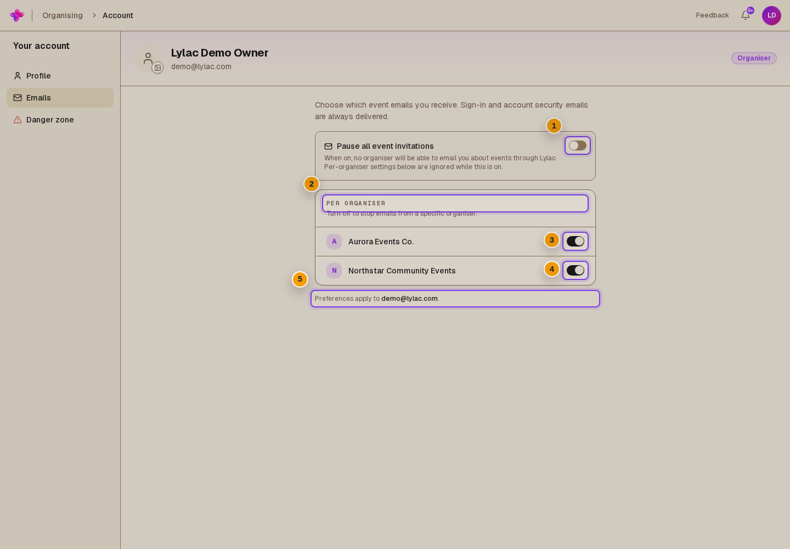Click the Lylac flower logo
Viewport: 790px width, 549px height.
[x=17, y=15]
